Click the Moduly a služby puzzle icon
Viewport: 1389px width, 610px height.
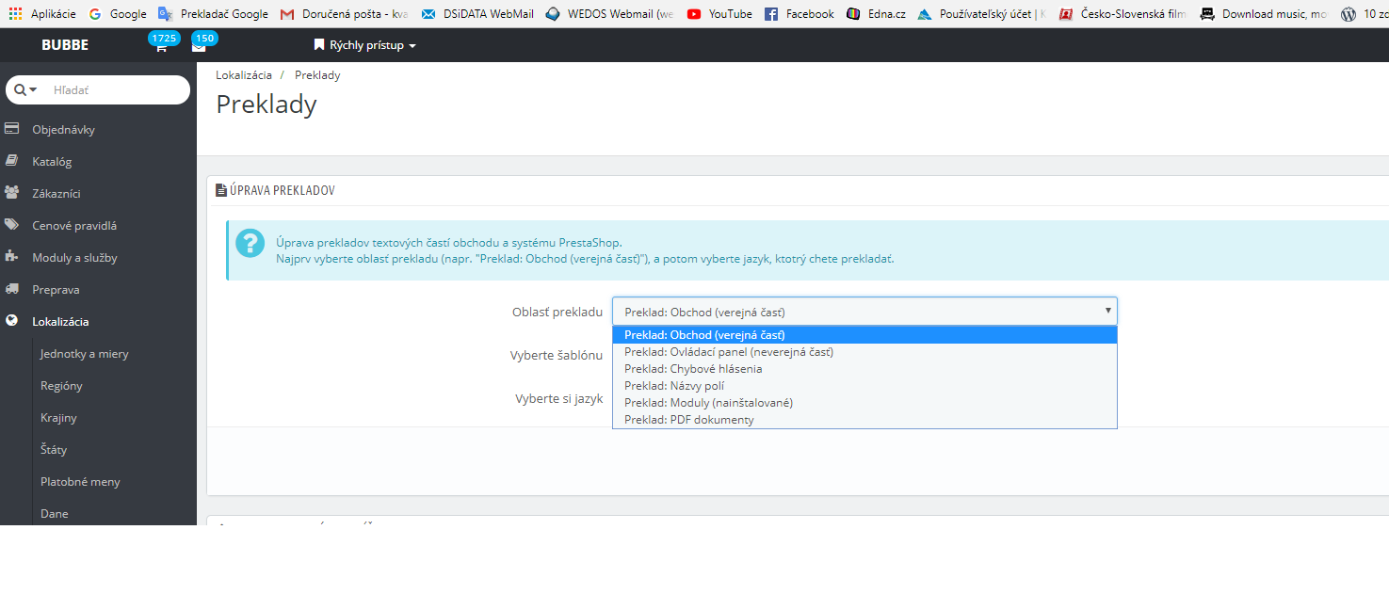tap(12, 257)
